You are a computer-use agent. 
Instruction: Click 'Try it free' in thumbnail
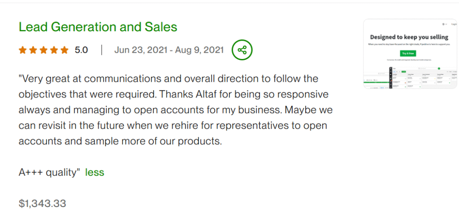coord(408,54)
